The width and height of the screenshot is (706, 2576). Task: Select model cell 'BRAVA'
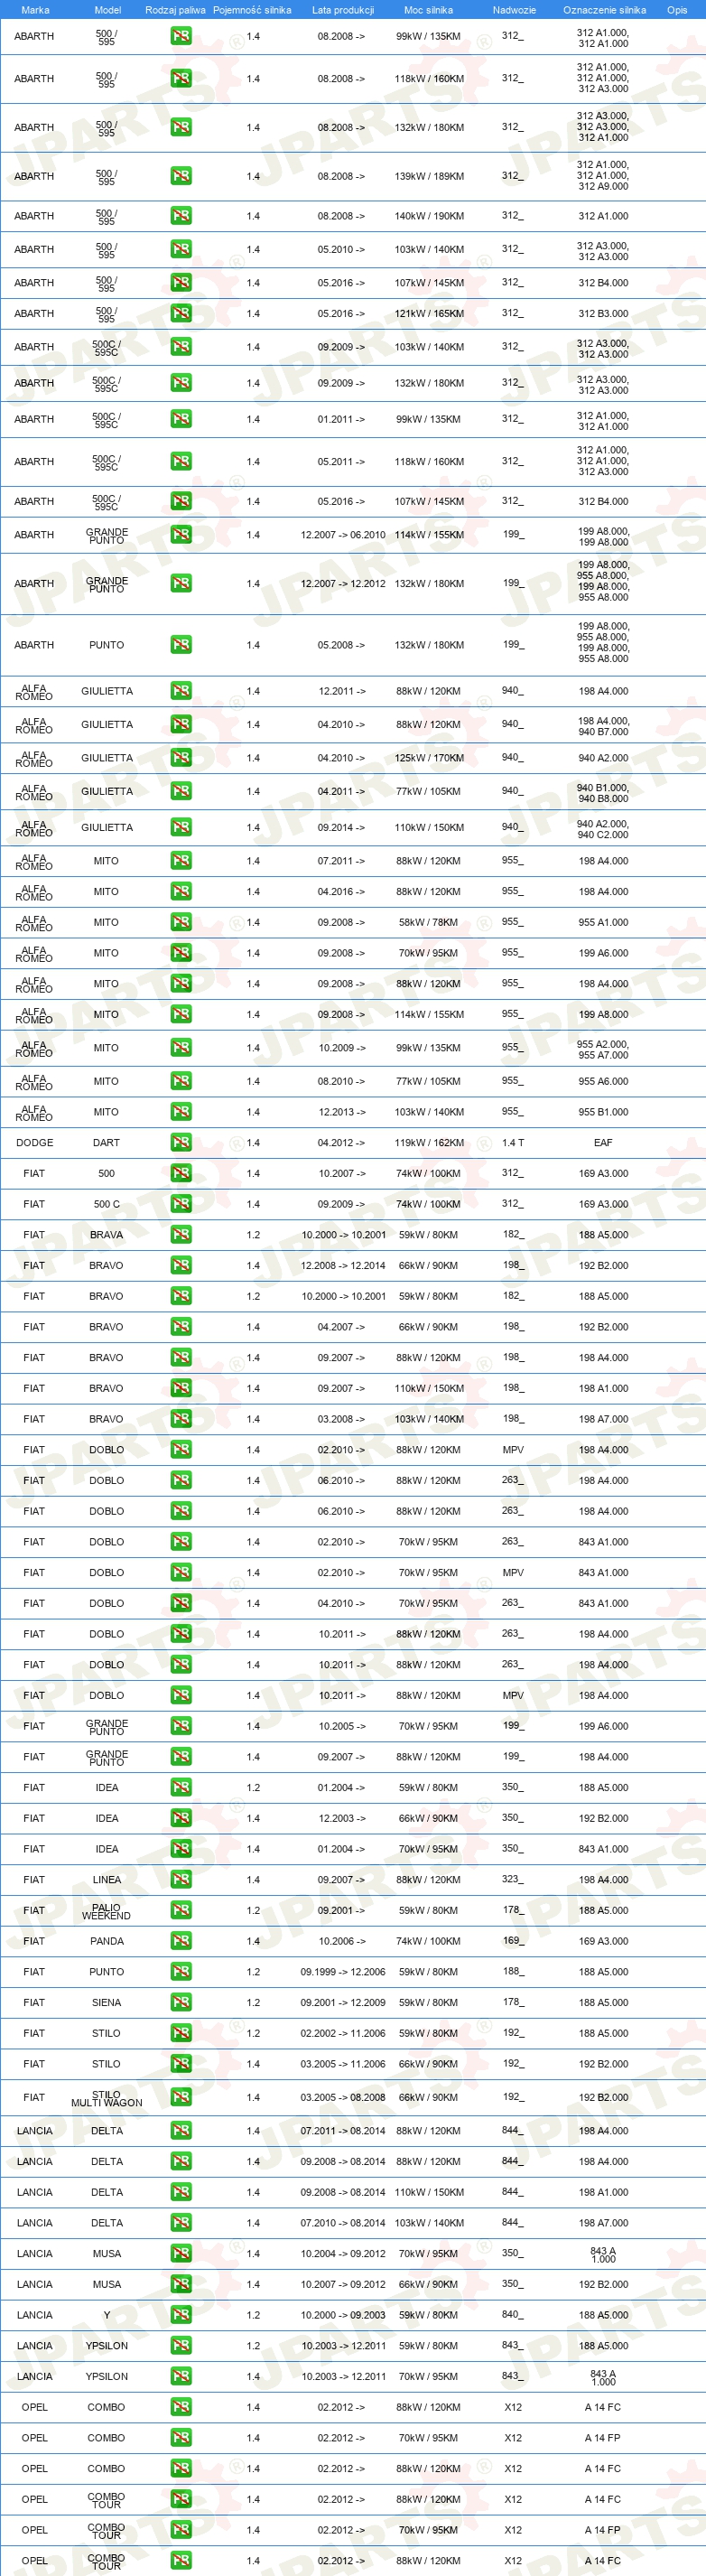107,1235
